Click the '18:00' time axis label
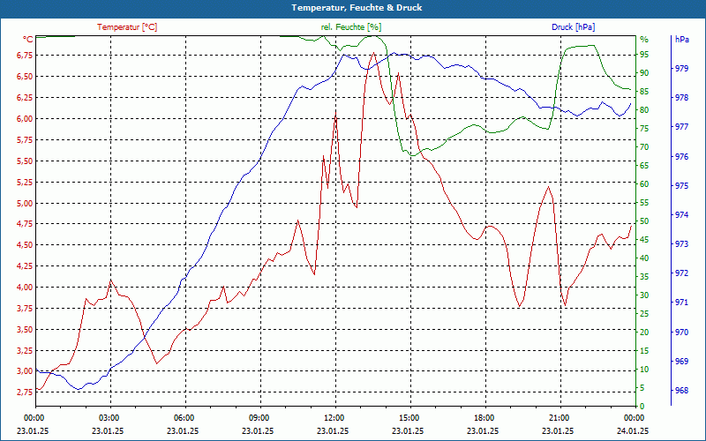Screen dimensions: 706x441 coord(484,417)
